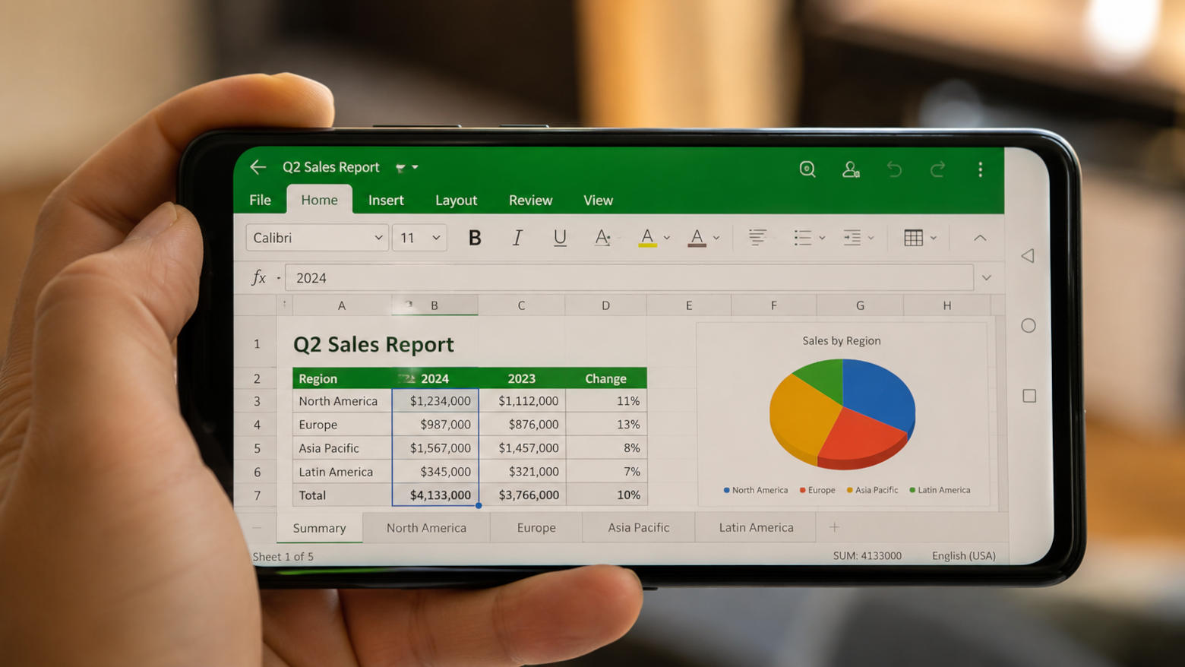Open the Asia Pacific sheet tab
This screenshot has height=667, width=1185.
[x=638, y=527]
